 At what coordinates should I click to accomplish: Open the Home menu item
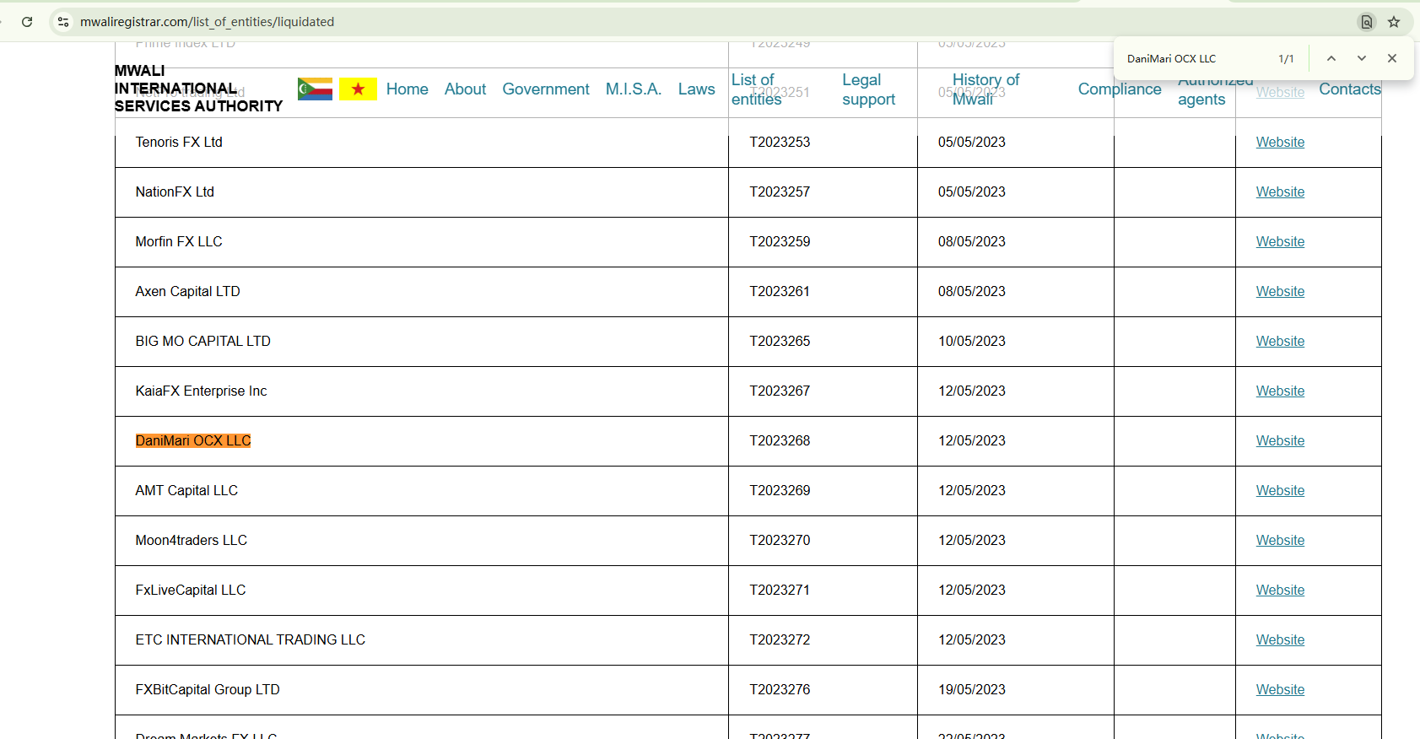pyautogui.click(x=407, y=89)
